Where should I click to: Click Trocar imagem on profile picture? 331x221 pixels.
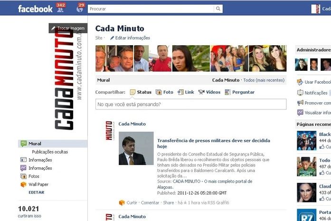pos(68,28)
